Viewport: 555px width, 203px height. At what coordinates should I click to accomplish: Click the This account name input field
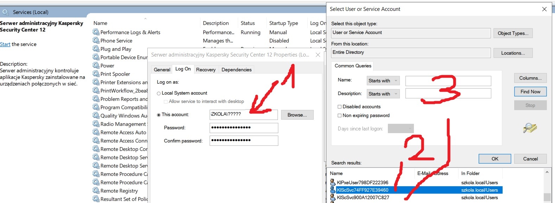(x=244, y=114)
